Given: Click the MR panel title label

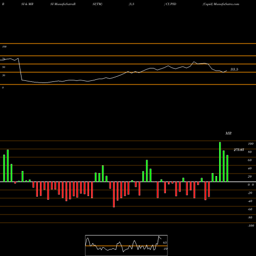Looking at the screenshot, I should 228,133.
